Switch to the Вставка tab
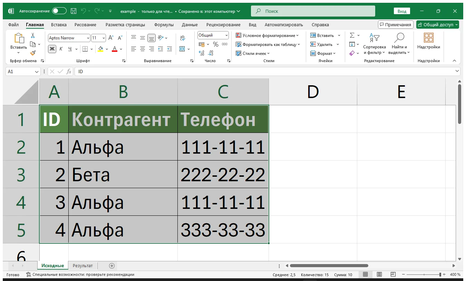The width and height of the screenshot is (466, 281). click(x=59, y=25)
